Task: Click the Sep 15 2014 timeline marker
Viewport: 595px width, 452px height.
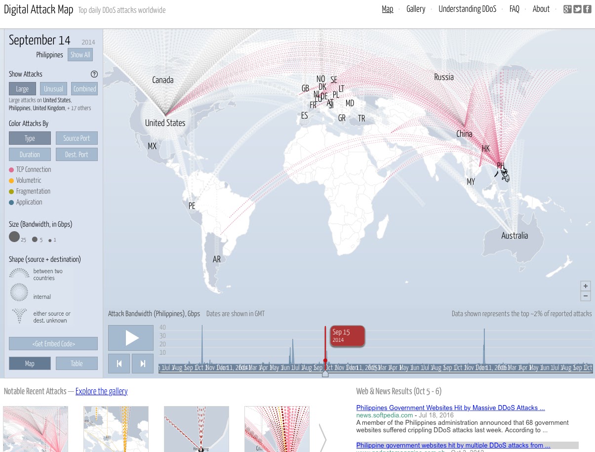Action: pyautogui.click(x=348, y=336)
